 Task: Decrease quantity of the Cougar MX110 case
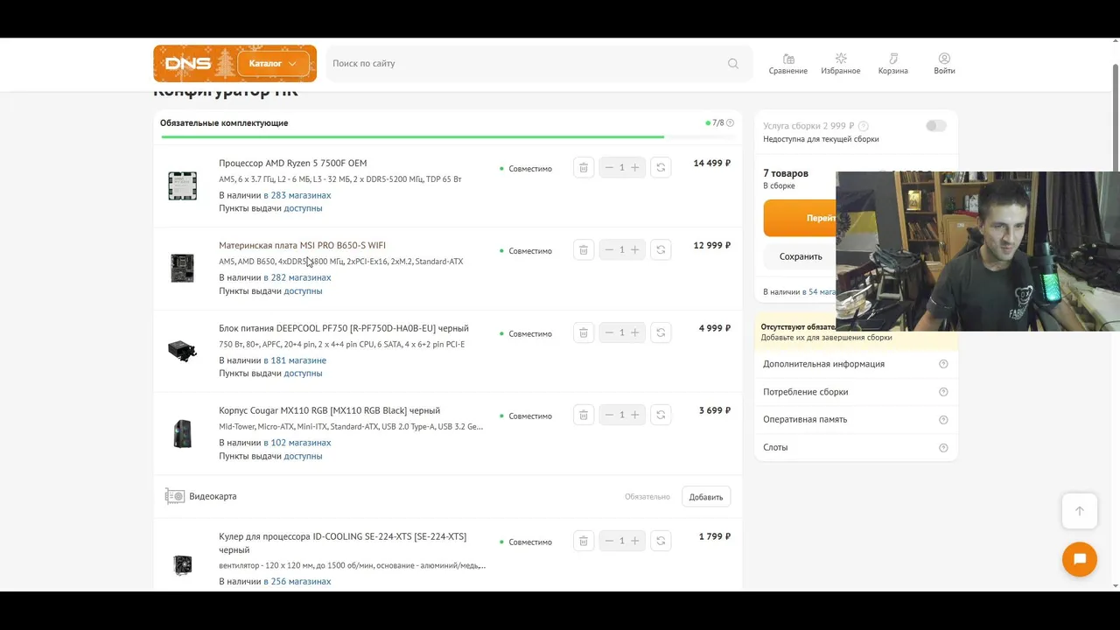coord(609,415)
